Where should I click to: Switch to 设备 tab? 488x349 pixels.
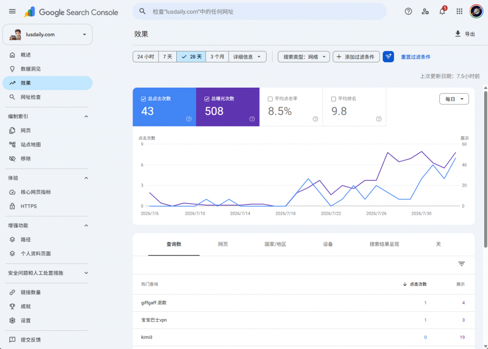[x=328, y=244]
